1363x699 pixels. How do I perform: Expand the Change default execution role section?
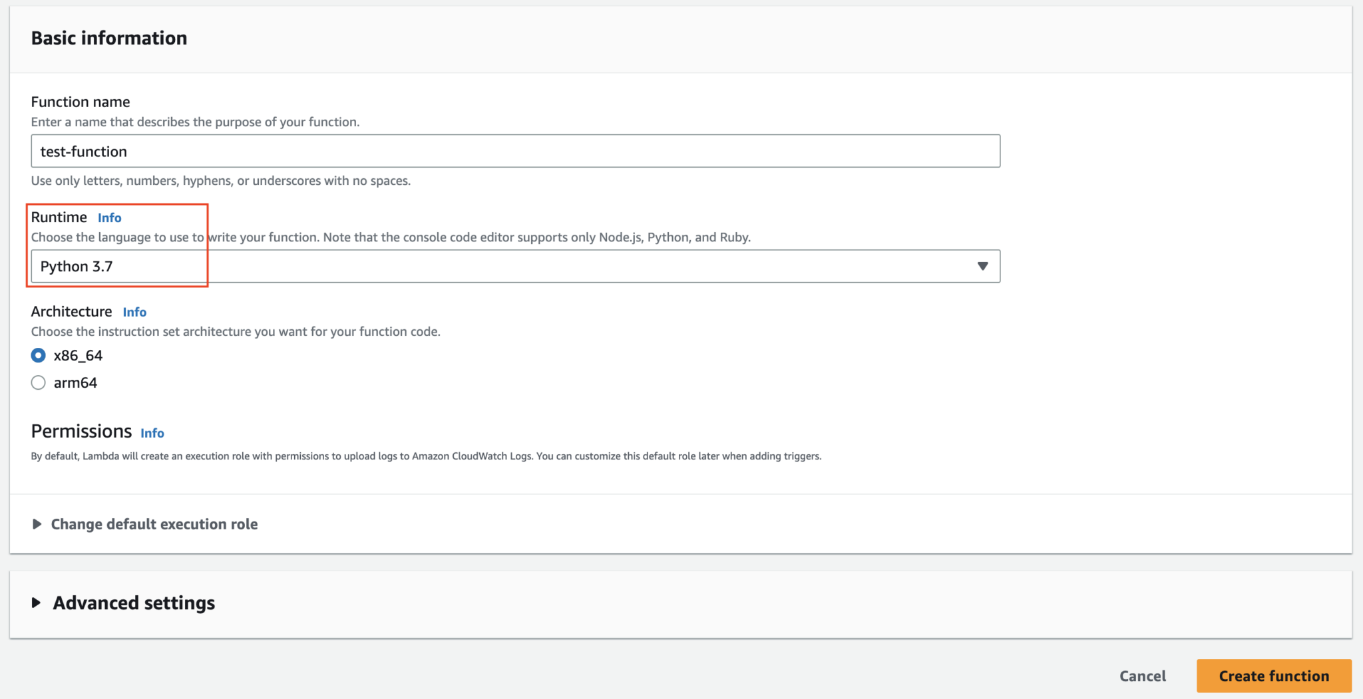tap(153, 524)
